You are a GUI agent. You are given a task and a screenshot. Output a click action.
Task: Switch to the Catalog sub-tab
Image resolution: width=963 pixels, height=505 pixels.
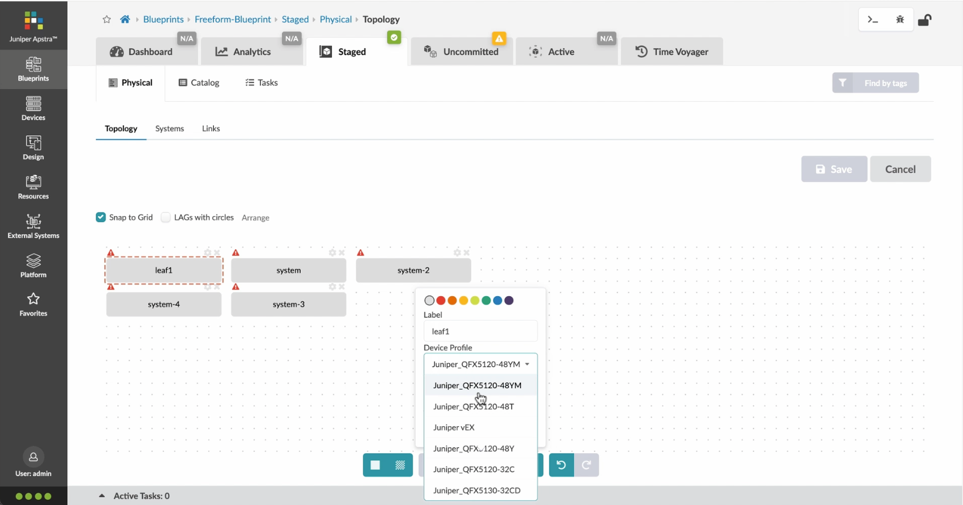[199, 82]
